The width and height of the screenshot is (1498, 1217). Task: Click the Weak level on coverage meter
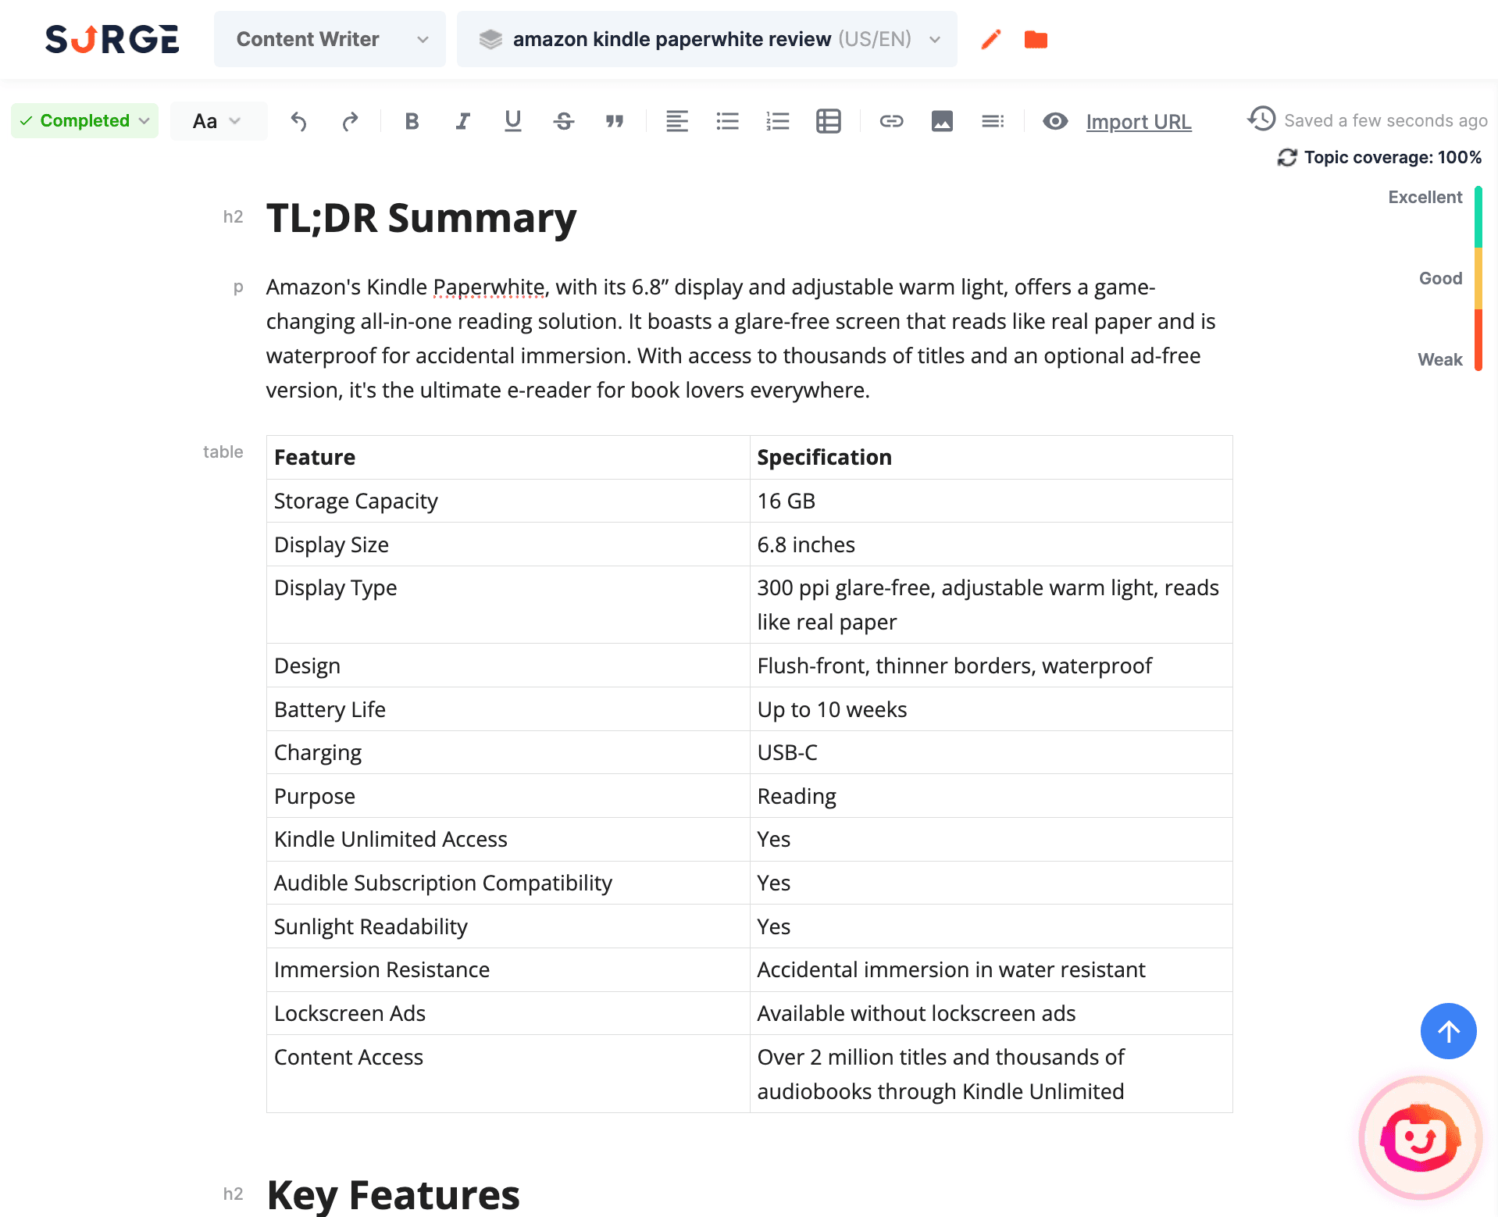pos(1439,360)
